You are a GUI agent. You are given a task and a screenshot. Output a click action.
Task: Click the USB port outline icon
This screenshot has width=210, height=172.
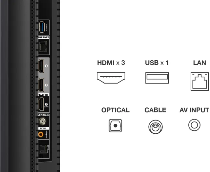[157, 78]
